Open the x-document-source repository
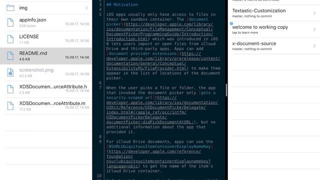Image resolution: width=320 pixels, height=180 pixels. (x=274, y=46)
